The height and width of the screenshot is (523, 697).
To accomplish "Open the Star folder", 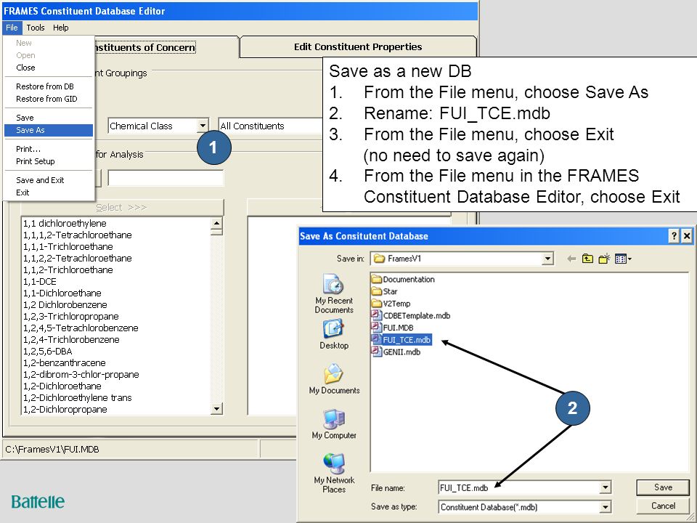I will click(385, 291).
